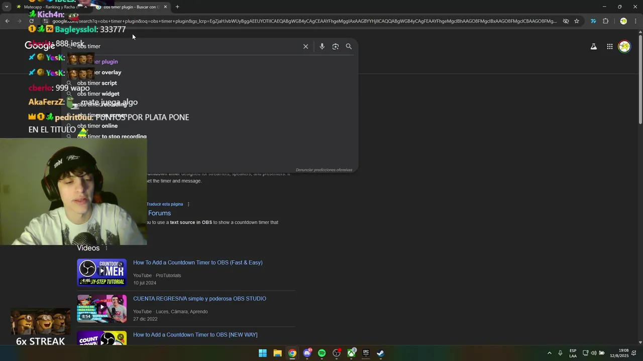Open Steam from the taskbar
The width and height of the screenshot is (643, 361).
click(x=381, y=353)
